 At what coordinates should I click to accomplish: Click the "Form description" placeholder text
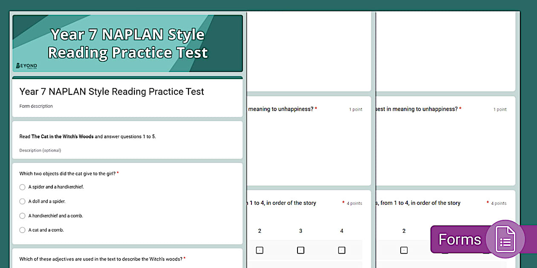click(x=36, y=106)
